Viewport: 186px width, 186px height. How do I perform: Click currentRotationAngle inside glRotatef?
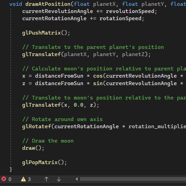pos(87,127)
